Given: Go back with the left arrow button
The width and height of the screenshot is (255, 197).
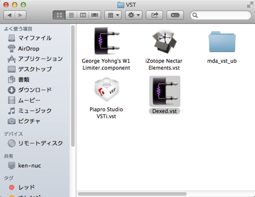Looking at the screenshot, I should pyautogui.click(x=9, y=15).
